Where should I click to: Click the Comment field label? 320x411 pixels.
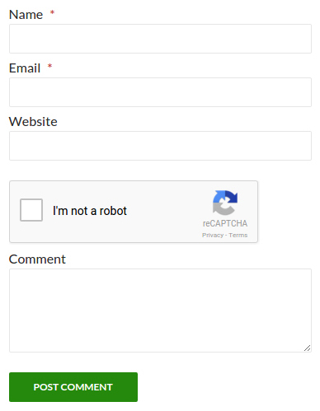tap(37, 259)
